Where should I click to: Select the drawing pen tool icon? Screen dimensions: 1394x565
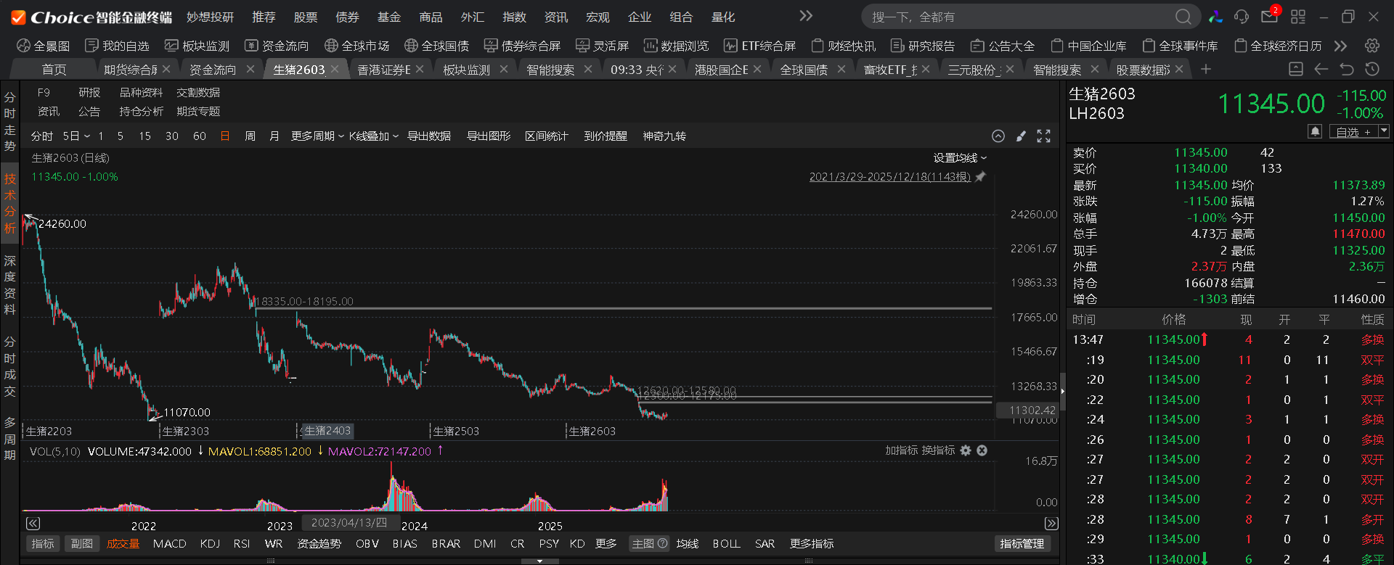pos(1021,136)
